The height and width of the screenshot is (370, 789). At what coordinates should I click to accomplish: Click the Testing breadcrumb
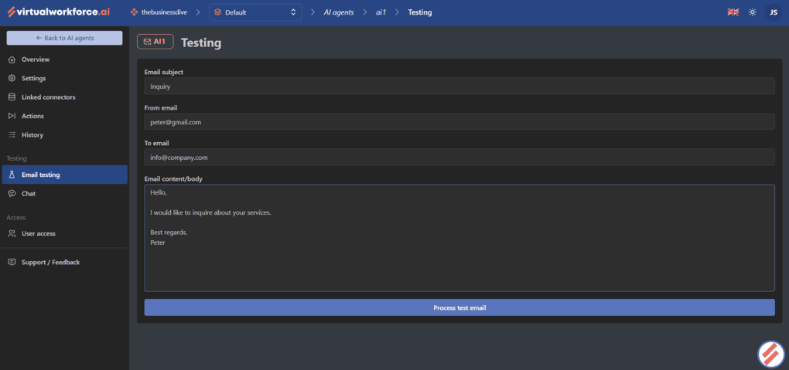pyautogui.click(x=420, y=12)
